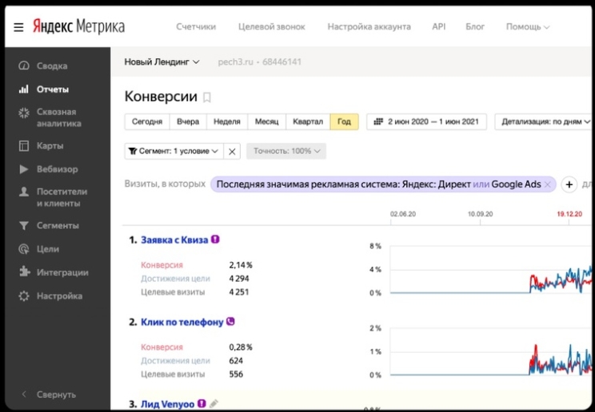Open Счетчики in the top navigation
The image size is (595, 412).
(x=196, y=27)
